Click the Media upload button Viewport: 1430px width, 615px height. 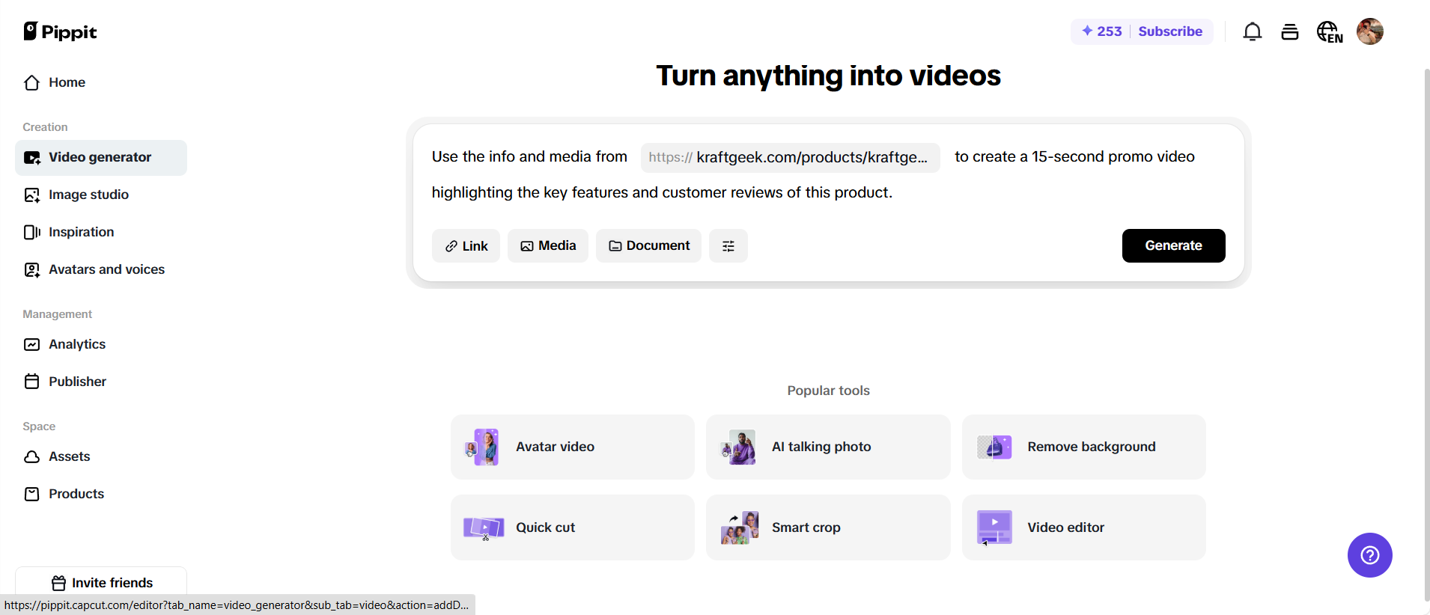[548, 245]
